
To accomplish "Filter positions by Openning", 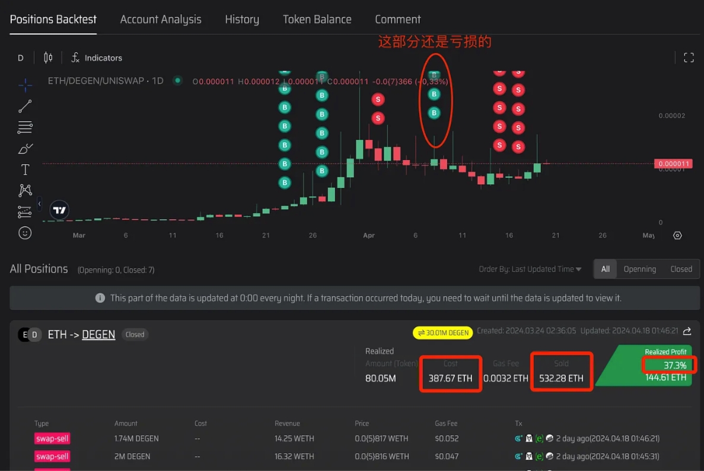I will pos(639,269).
